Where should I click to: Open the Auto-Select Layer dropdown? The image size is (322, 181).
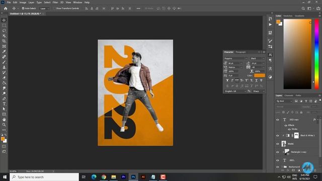pos(45,9)
